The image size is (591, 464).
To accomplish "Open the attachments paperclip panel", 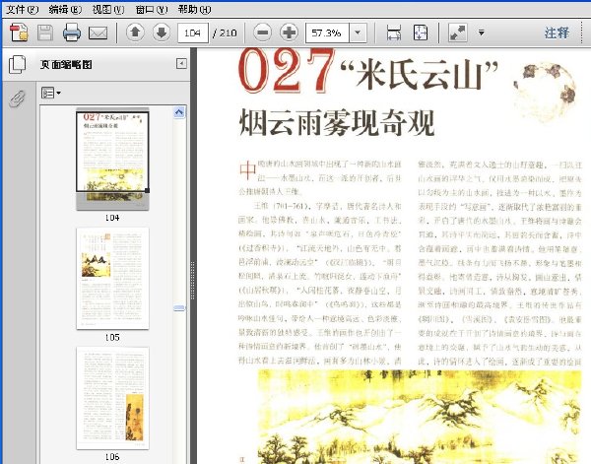I will (18, 99).
